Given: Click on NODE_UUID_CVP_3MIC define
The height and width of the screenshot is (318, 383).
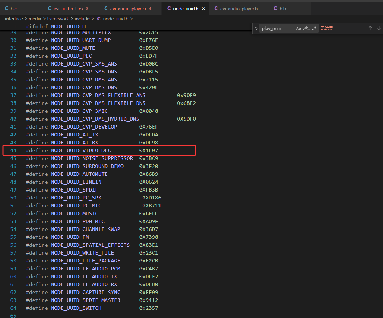Looking at the screenshot, I should coord(80,111).
